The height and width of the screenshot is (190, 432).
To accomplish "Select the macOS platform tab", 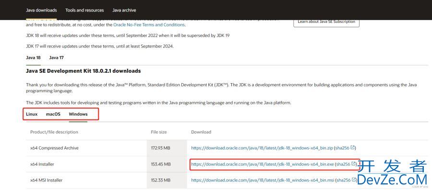I will tap(53, 114).
